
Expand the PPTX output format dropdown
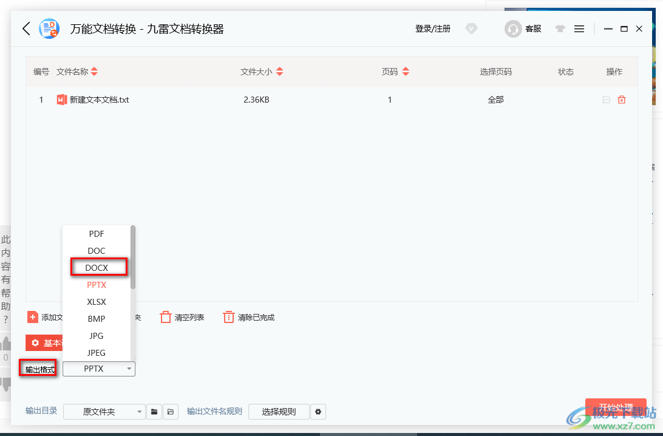[x=99, y=369]
